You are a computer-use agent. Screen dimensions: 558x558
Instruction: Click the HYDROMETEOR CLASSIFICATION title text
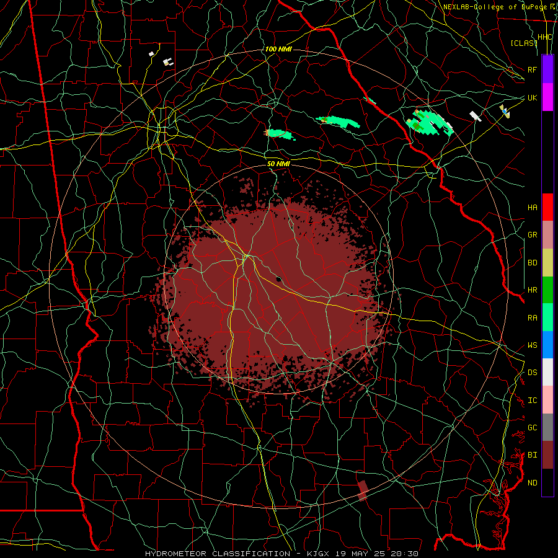(x=218, y=554)
